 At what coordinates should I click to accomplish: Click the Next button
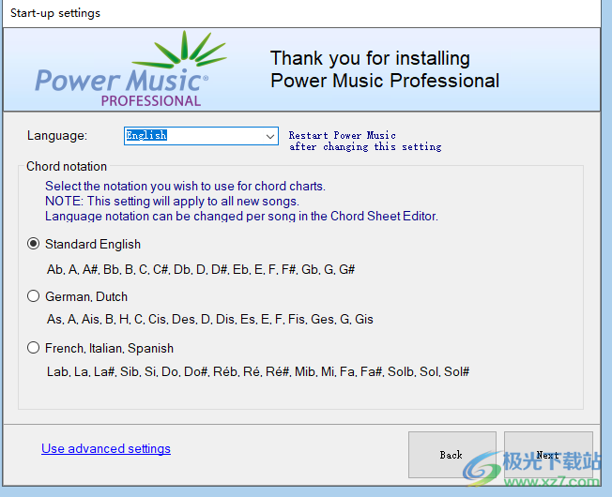(548, 455)
